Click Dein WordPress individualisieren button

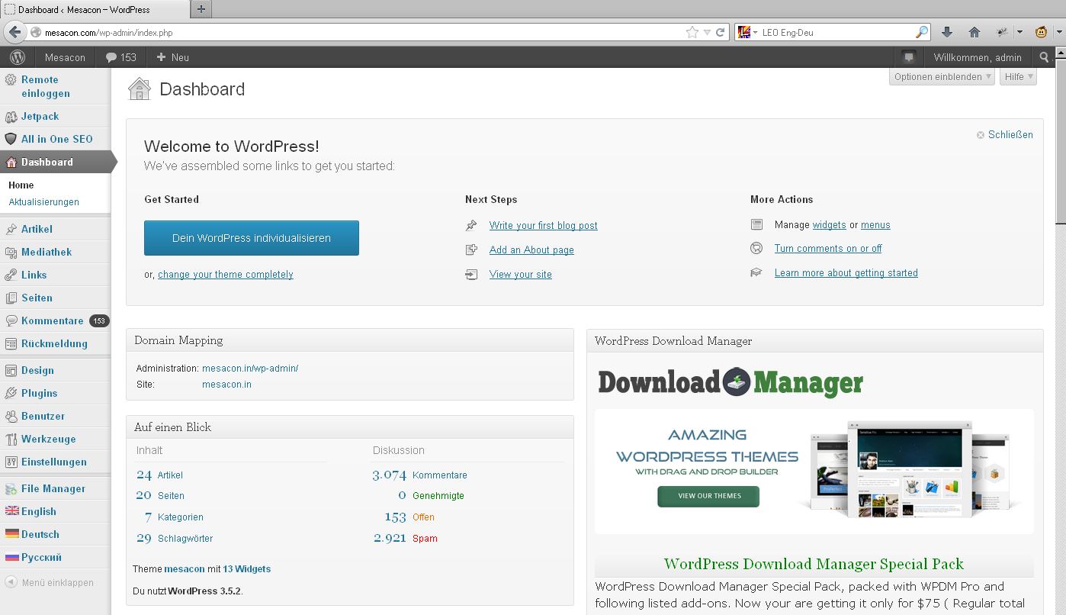[252, 238]
